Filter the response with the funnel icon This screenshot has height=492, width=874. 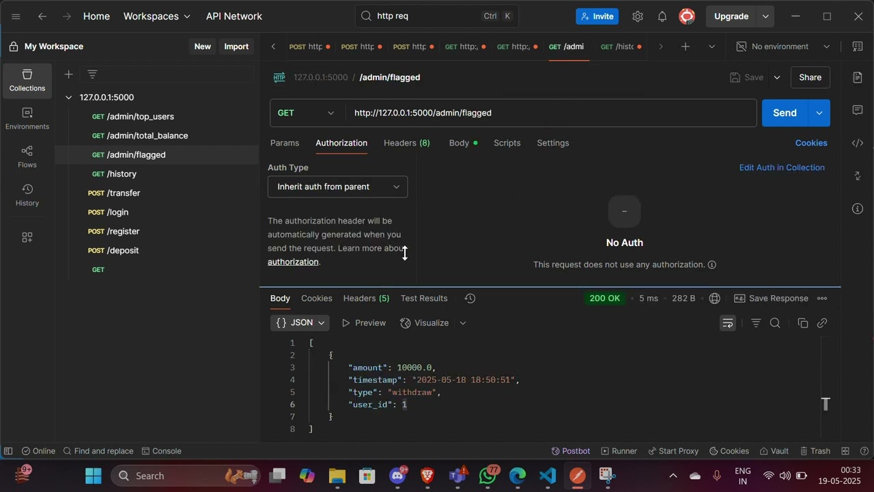point(756,323)
